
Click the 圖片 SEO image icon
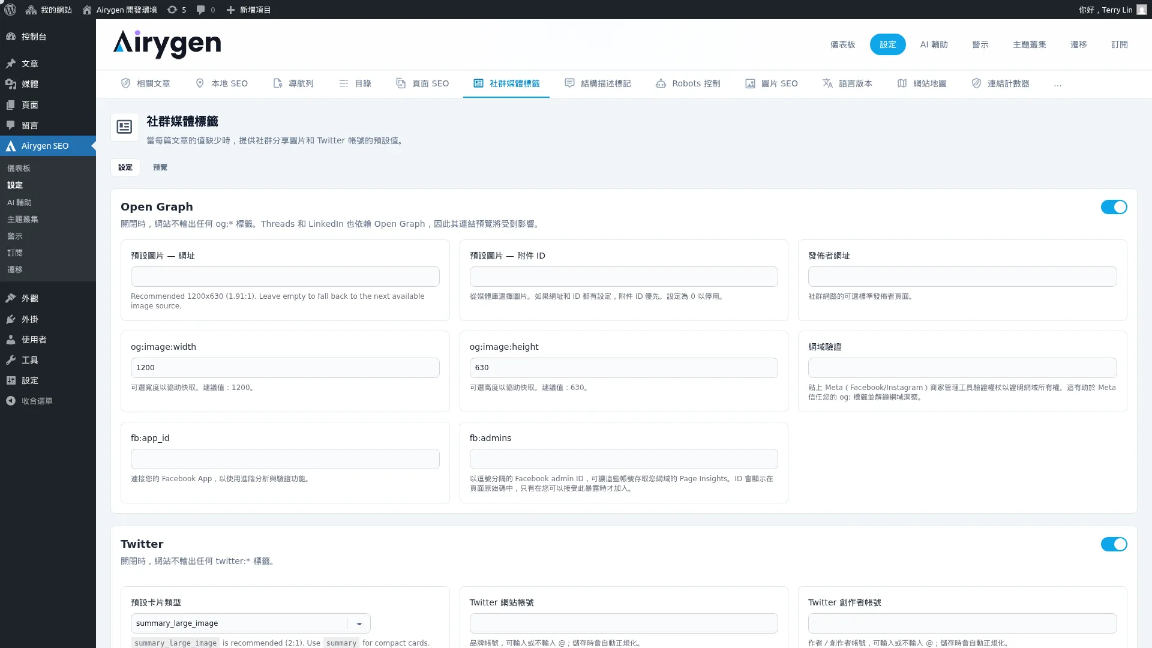pyautogui.click(x=750, y=83)
